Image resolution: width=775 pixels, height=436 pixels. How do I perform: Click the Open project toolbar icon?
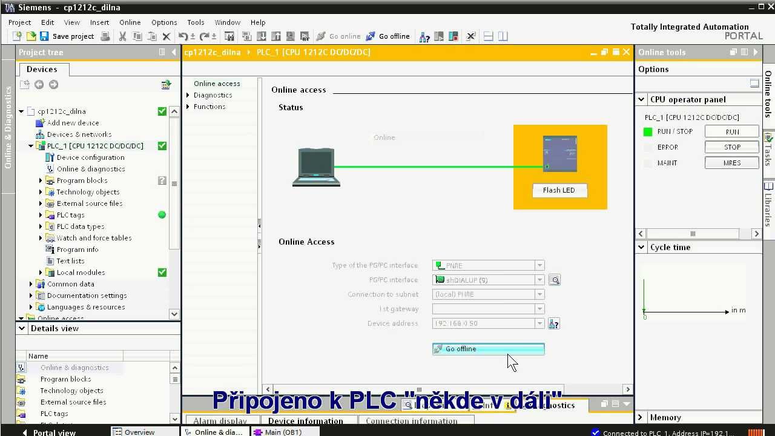30,36
